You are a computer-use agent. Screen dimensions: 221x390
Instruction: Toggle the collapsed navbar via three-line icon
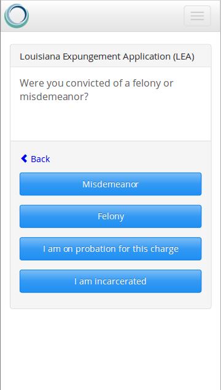[198, 16]
